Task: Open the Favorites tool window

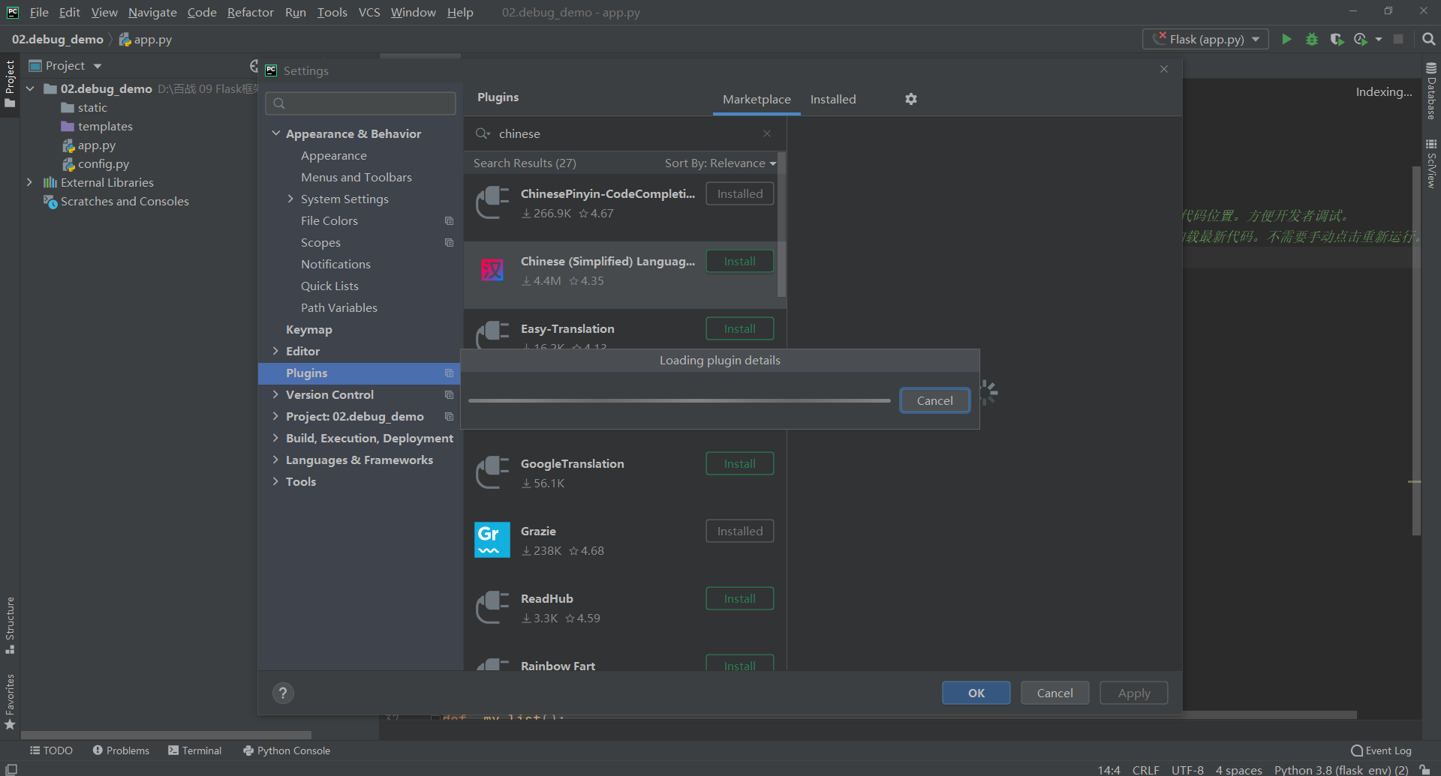Action: [x=10, y=702]
